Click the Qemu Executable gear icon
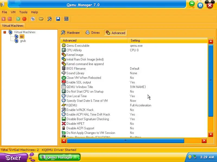The height and width of the screenshot is (162, 217). click(64, 45)
